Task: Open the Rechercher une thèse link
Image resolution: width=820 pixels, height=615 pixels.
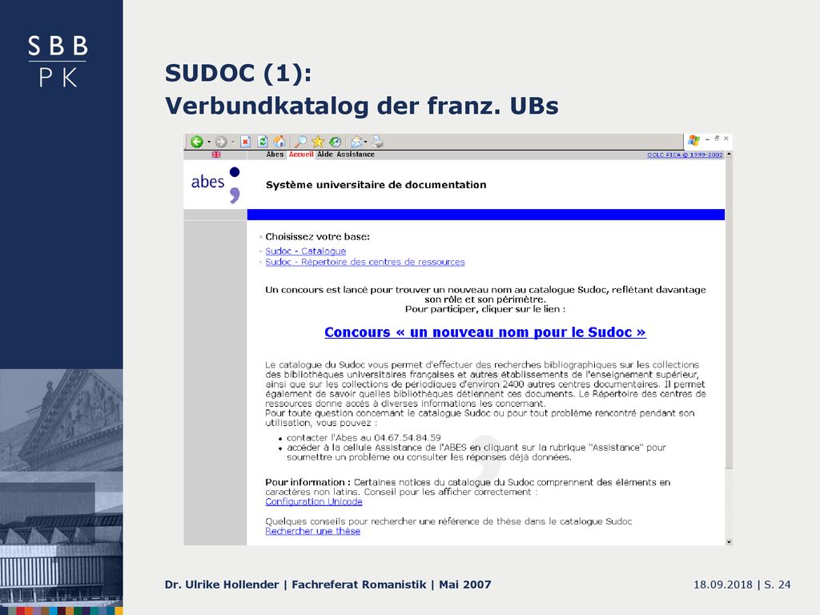Action: (x=313, y=531)
